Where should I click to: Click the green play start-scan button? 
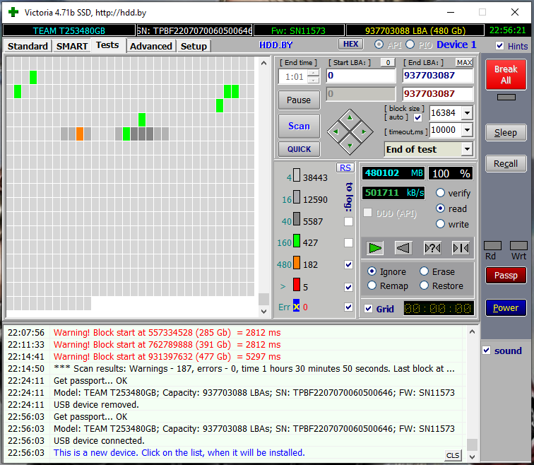[x=375, y=248]
